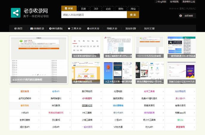Open the 一键领取联通300m thumbnail
Screen dimensions: 205x135
pos(181,47)
